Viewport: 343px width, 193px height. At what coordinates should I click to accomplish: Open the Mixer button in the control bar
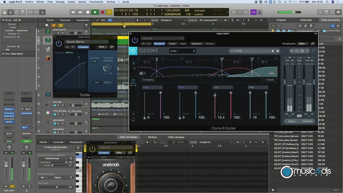pyautogui.click(x=36, y=12)
